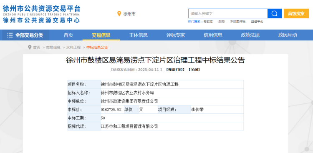The height and width of the screenshot is (153, 313).
Task: Click hot search term 监管平台
Action: [257, 22]
